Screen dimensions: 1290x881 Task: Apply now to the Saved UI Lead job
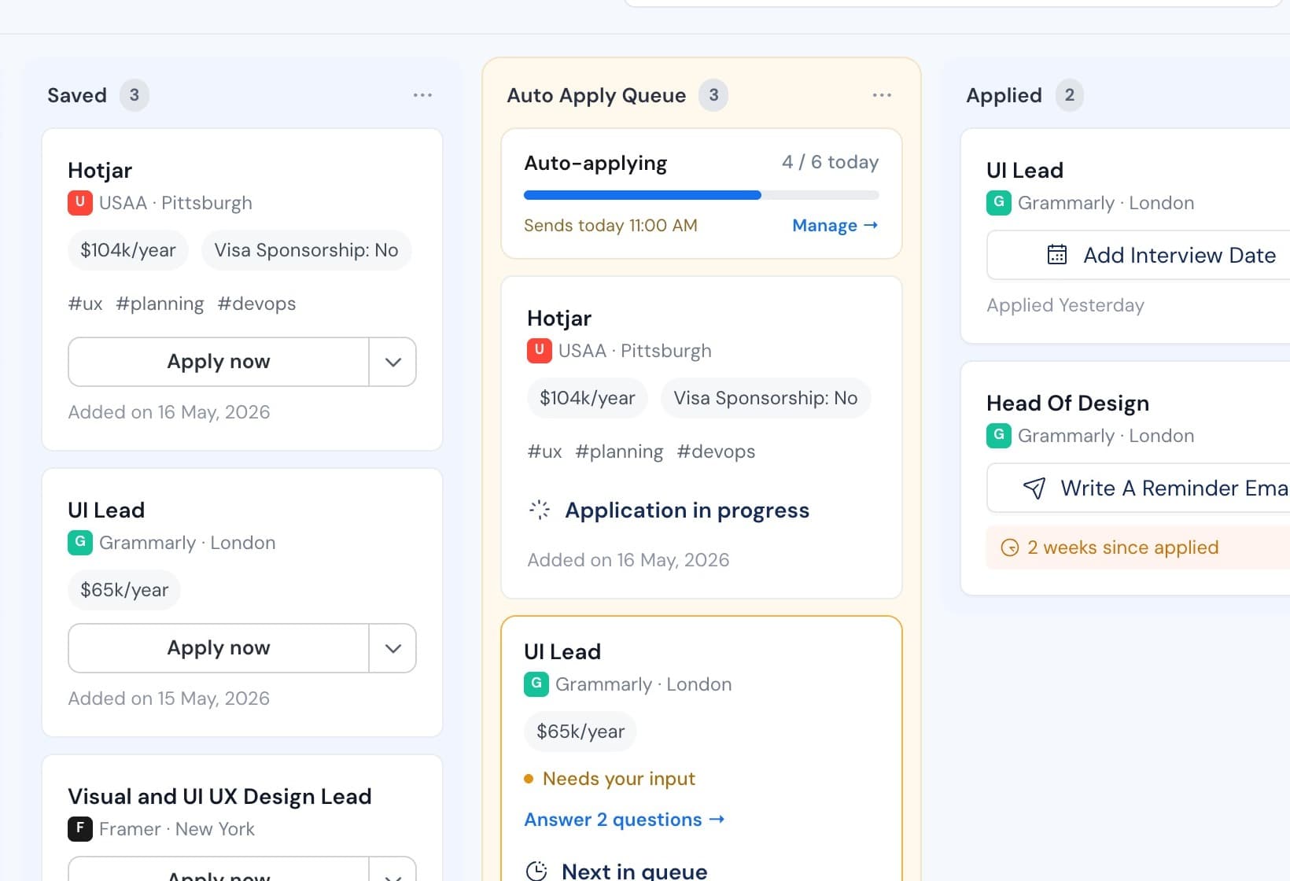(219, 648)
